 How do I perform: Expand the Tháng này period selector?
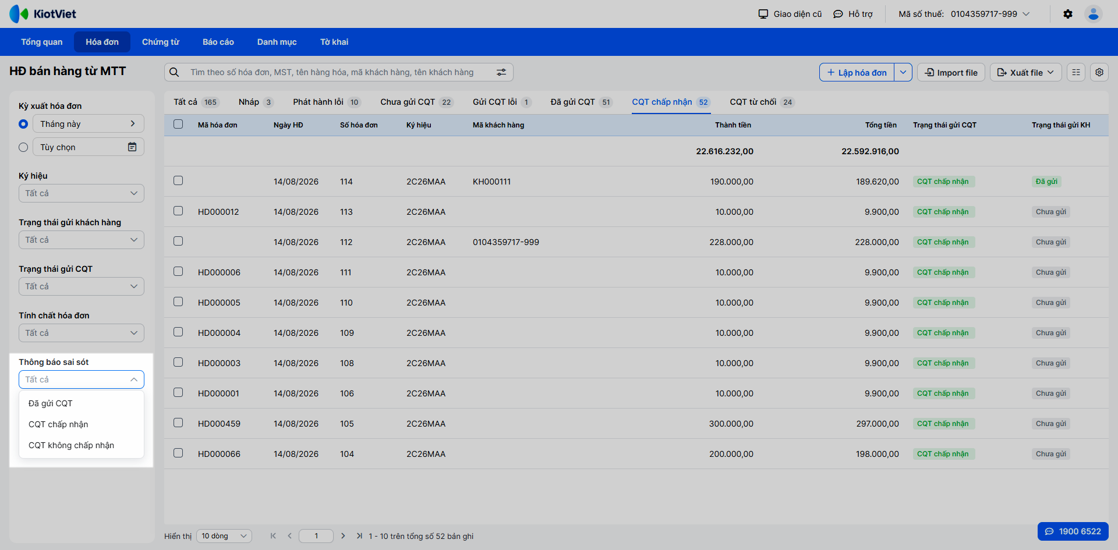coord(89,123)
